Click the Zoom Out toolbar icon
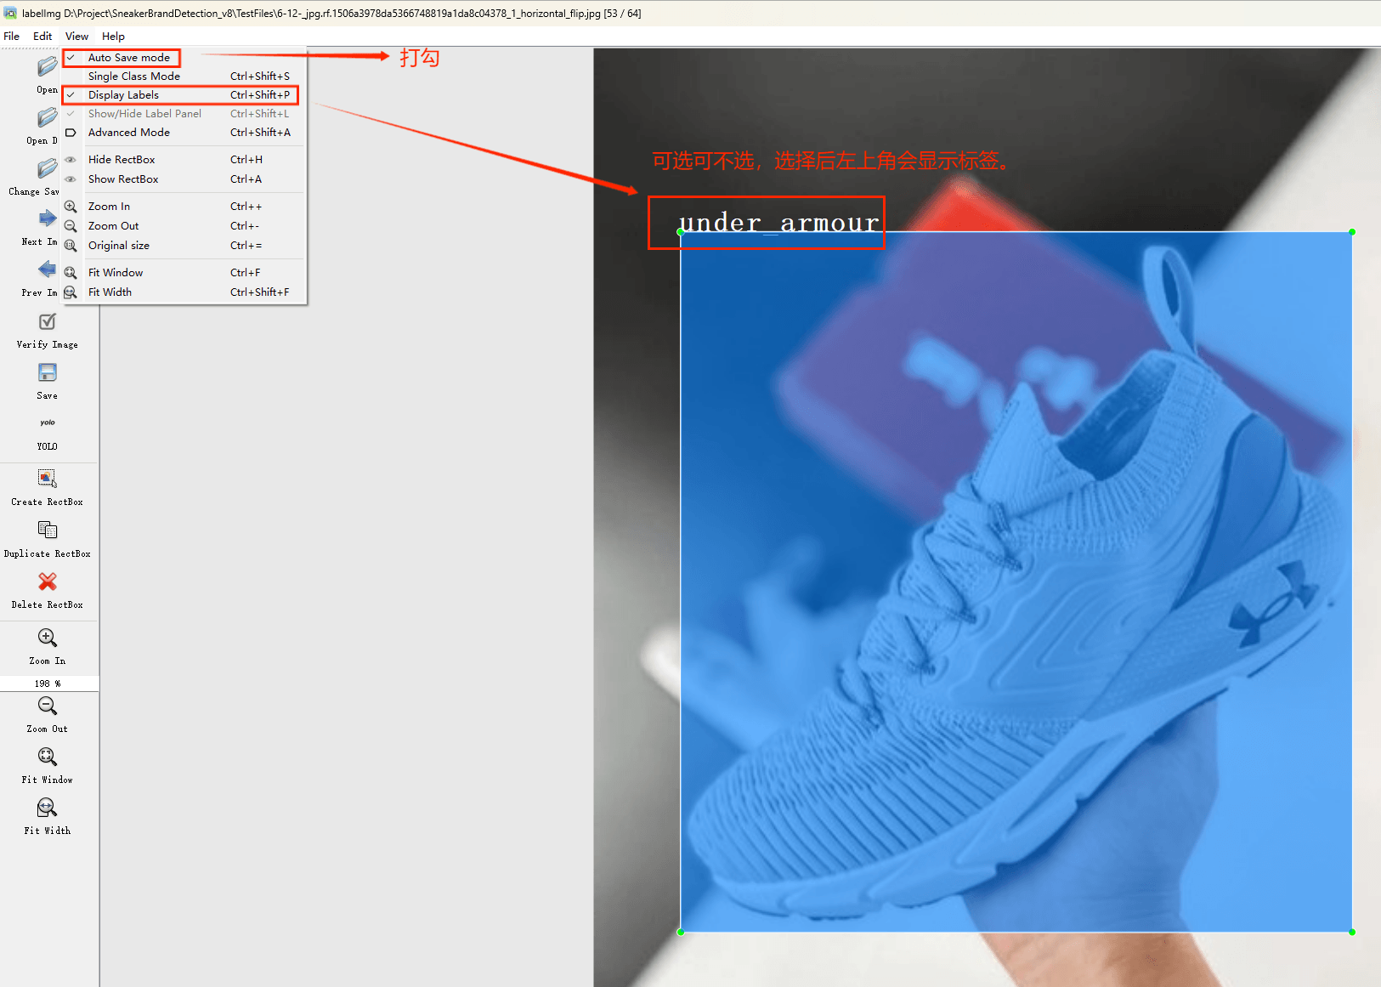The image size is (1381, 987). pos(48,706)
